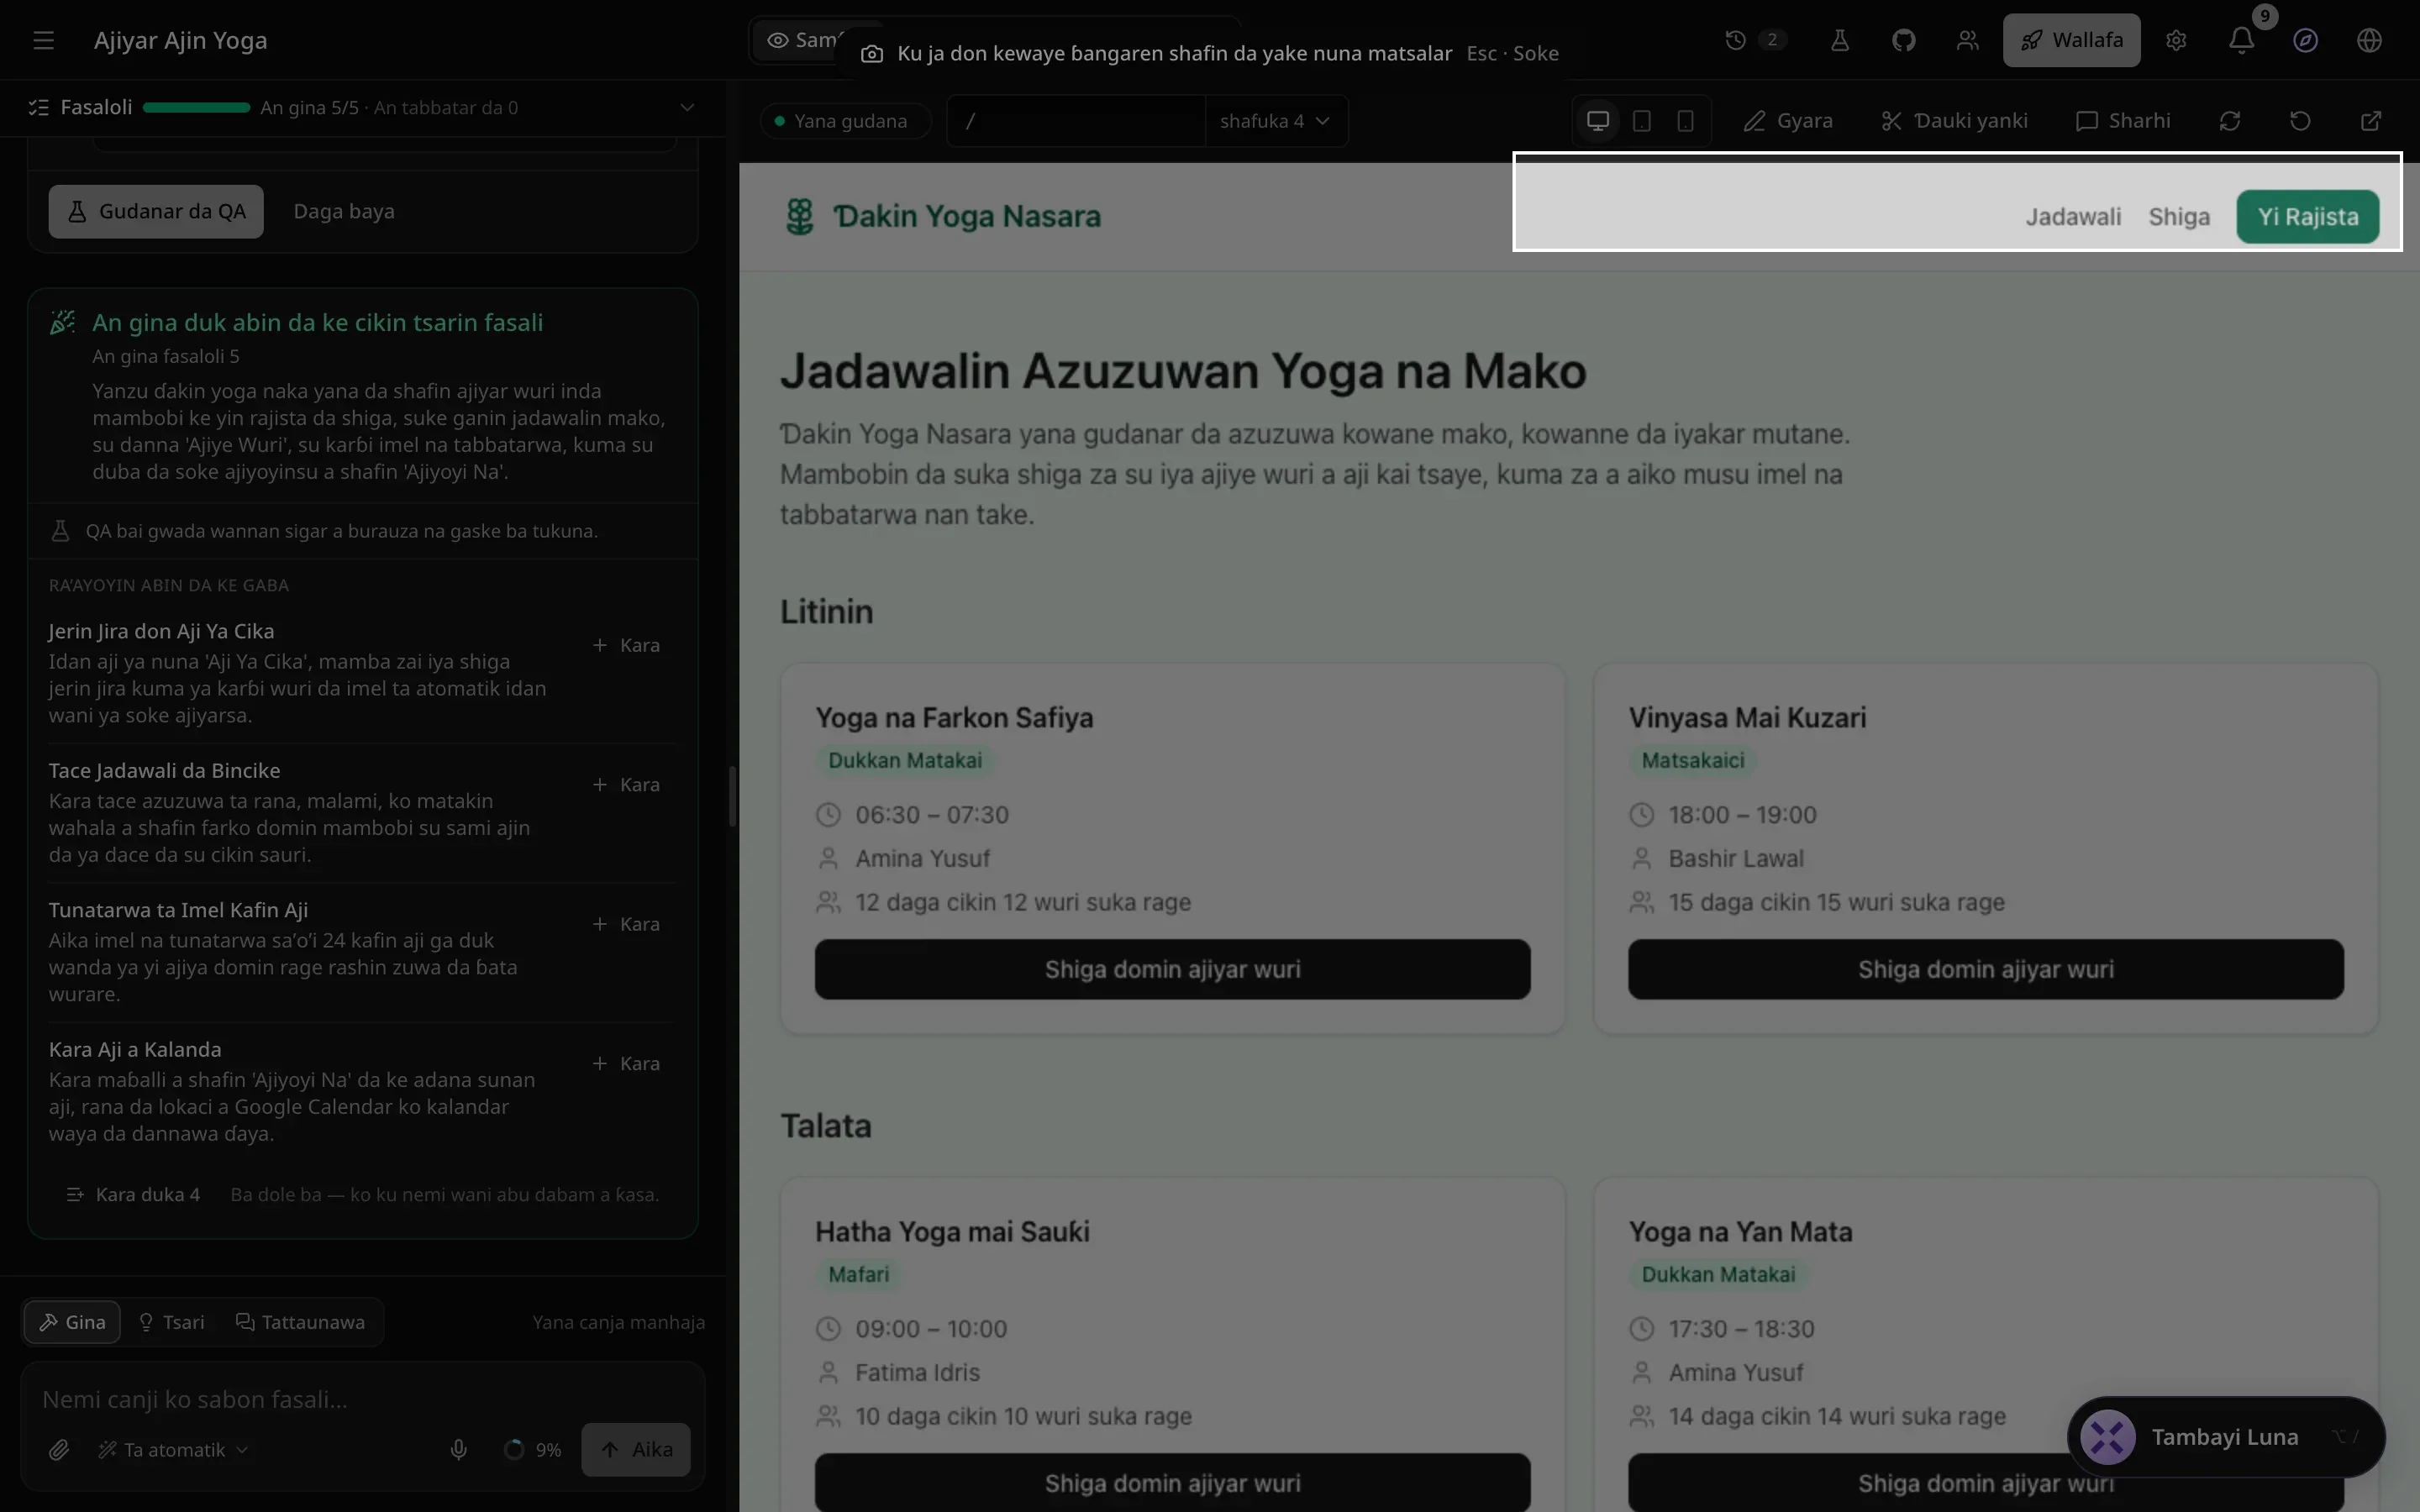
Task: Click Jadawali nav link
Action: (x=2073, y=216)
